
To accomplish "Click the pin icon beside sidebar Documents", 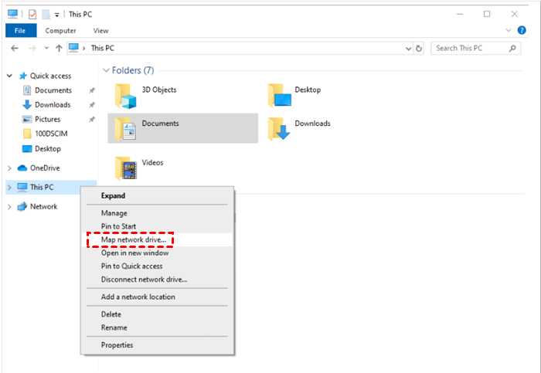I will pyautogui.click(x=92, y=90).
